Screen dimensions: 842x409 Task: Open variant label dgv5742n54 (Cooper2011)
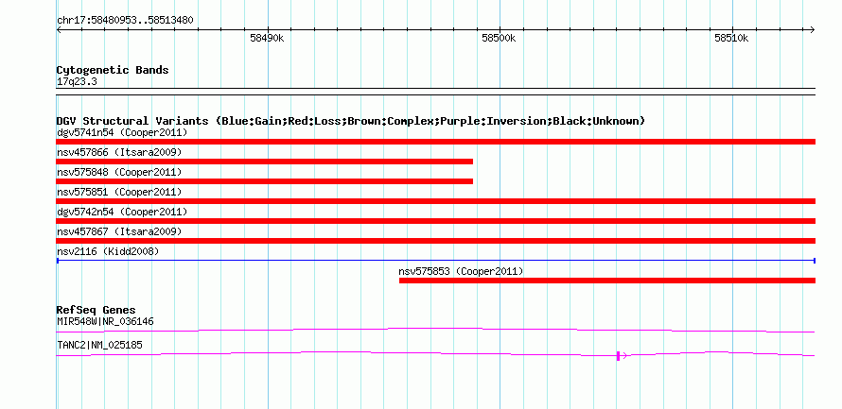pos(122,212)
